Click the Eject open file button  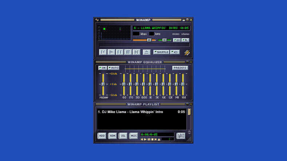tap(146, 52)
